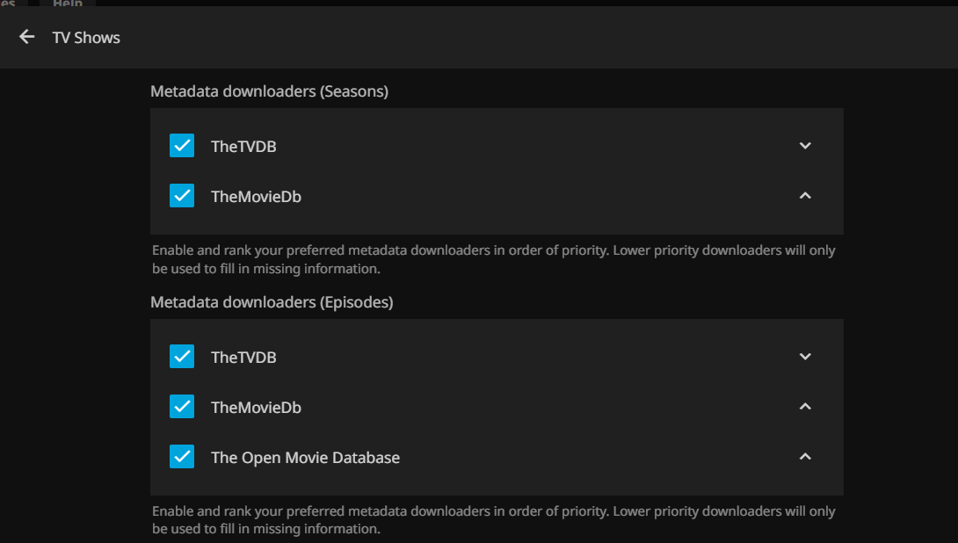Image resolution: width=958 pixels, height=543 pixels.
Task: Click the Metadata downloaders (Seasons) heading
Action: click(269, 91)
